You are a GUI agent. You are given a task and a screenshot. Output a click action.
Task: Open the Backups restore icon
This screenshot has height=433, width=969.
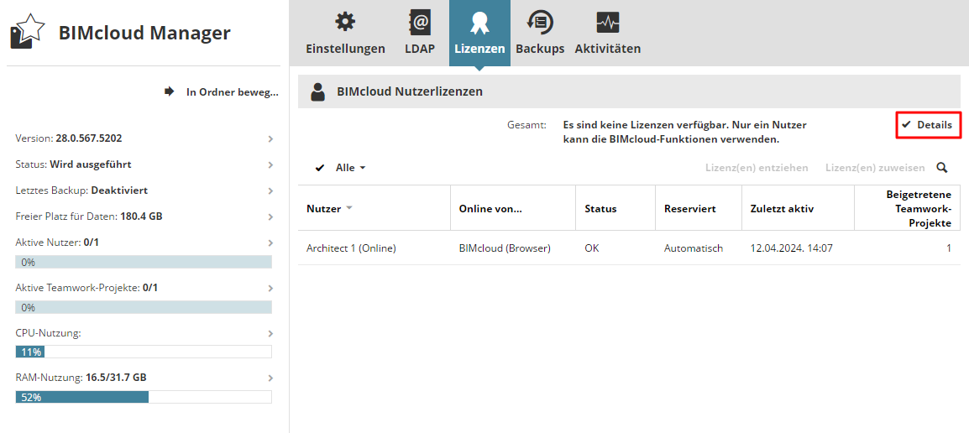(540, 22)
